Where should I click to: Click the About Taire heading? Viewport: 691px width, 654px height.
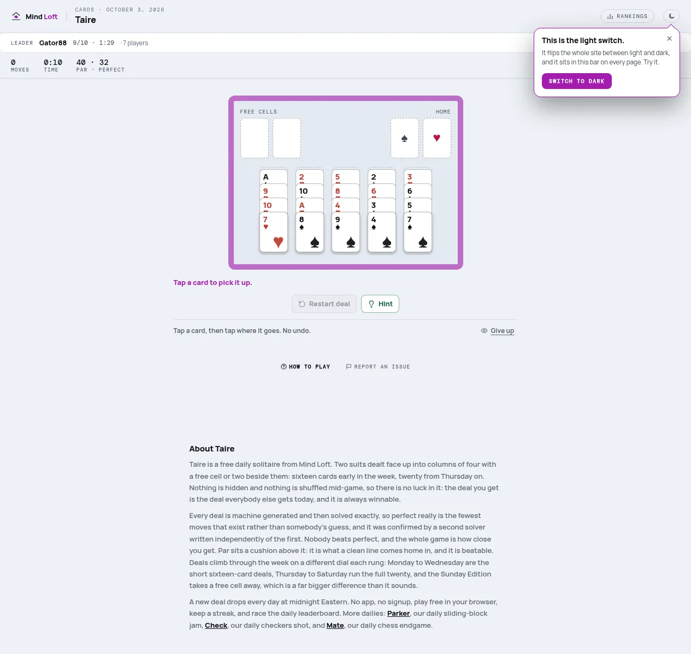(212, 449)
